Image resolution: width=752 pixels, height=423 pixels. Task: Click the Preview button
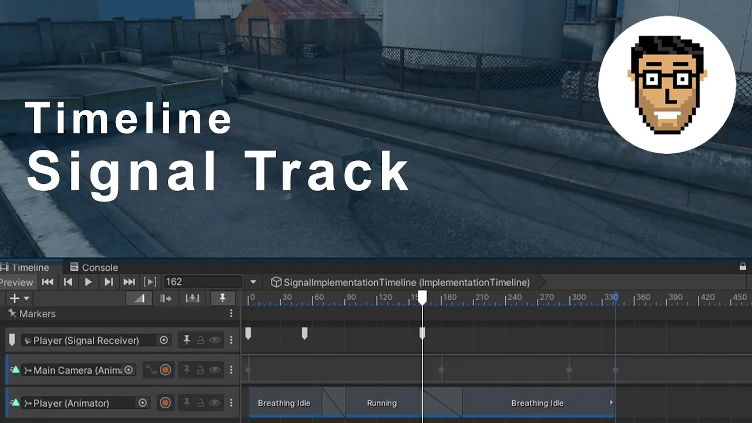(x=16, y=282)
